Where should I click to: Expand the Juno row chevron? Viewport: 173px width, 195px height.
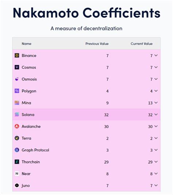(156, 185)
